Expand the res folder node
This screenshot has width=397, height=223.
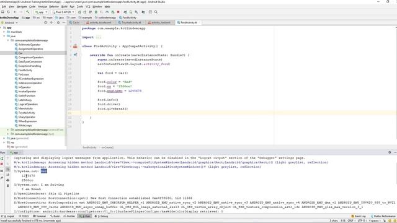coord(4,142)
